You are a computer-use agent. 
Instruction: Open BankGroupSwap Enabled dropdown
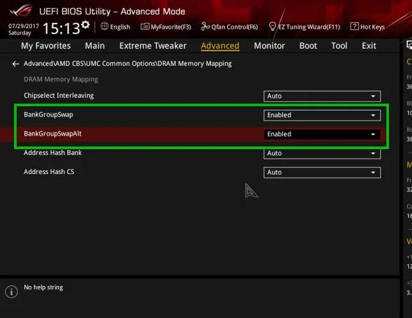[322, 115]
